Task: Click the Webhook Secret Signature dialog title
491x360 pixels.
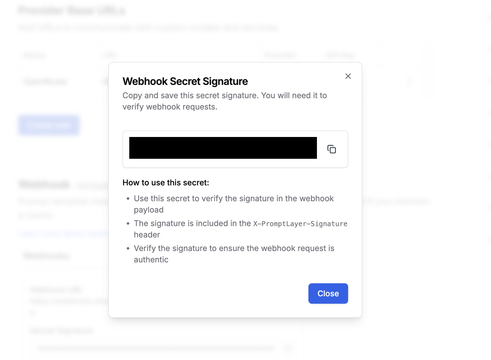Action: pos(185,81)
